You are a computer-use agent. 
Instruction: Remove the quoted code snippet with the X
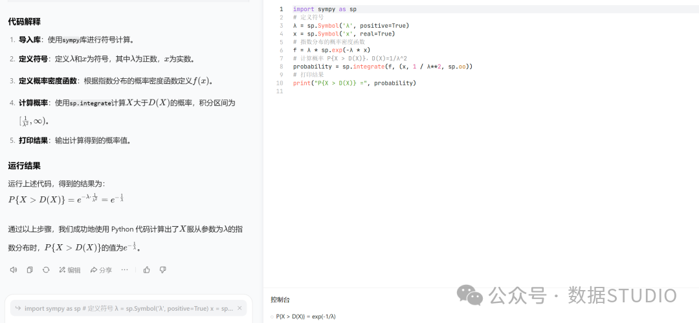(x=239, y=308)
